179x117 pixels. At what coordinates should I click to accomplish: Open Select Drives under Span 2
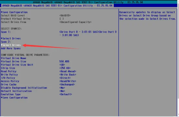(11, 45)
